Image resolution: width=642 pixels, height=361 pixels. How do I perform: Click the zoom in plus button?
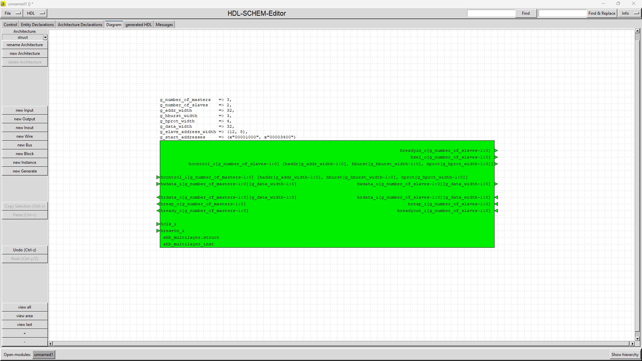pyautogui.click(x=25, y=333)
